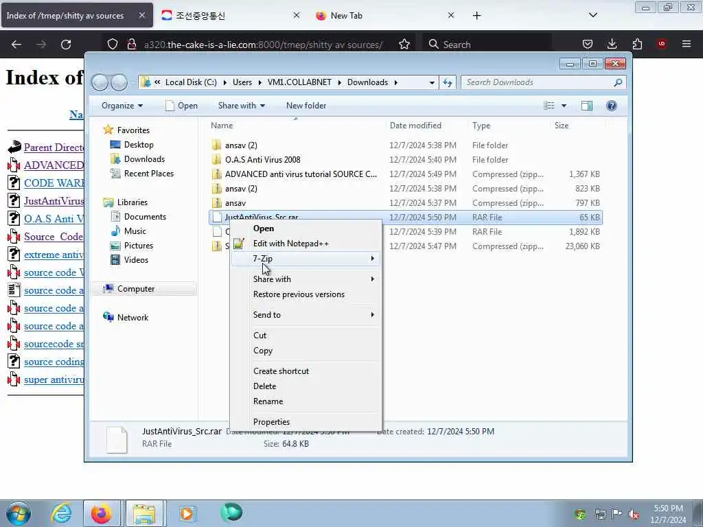Screen dimensions: 703x527
Task: Bookmark this page with star icon
Action: (x=404, y=45)
